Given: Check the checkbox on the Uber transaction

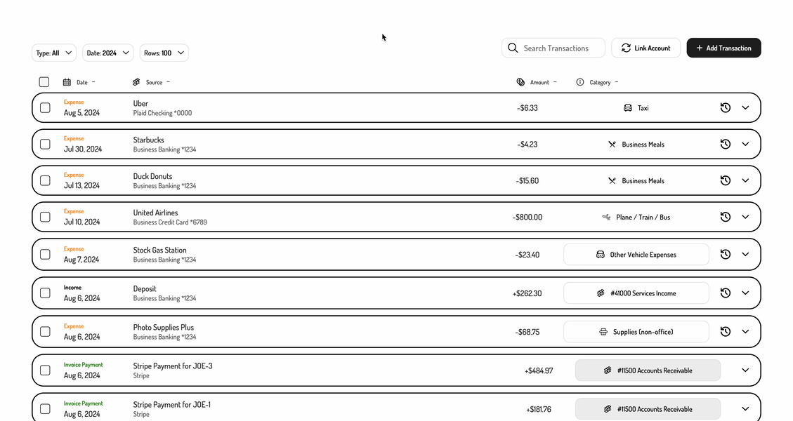Looking at the screenshot, I should coord(46,107).
